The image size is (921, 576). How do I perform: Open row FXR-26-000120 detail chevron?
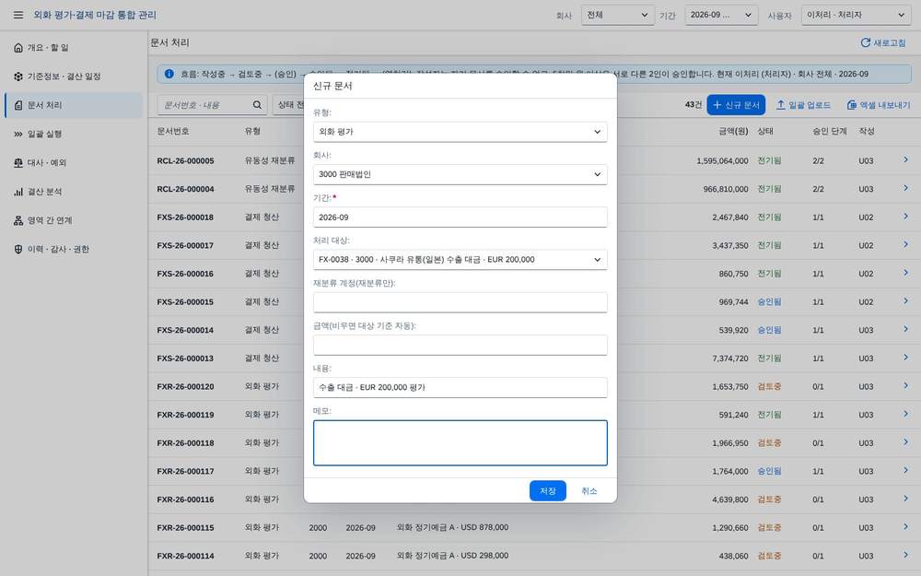905,385
